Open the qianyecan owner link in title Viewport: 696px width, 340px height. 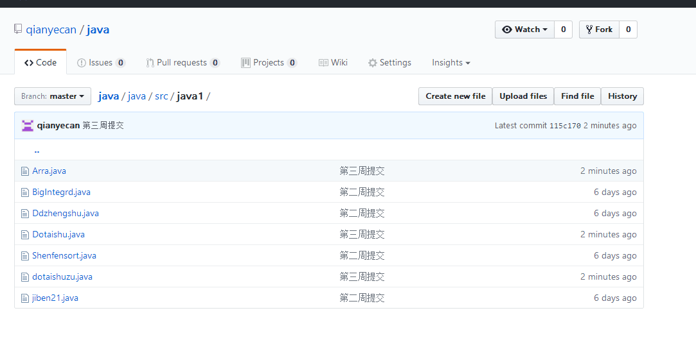(x=51, y=30)
